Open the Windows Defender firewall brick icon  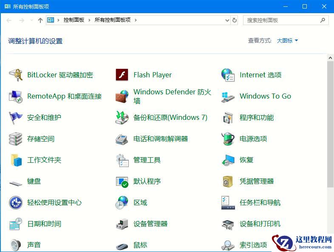(122, 96)
